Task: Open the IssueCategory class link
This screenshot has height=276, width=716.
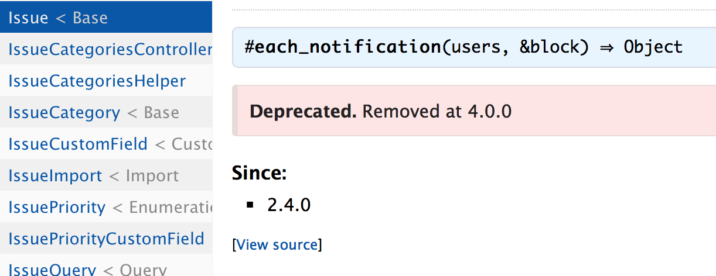Action: (64, 112)
